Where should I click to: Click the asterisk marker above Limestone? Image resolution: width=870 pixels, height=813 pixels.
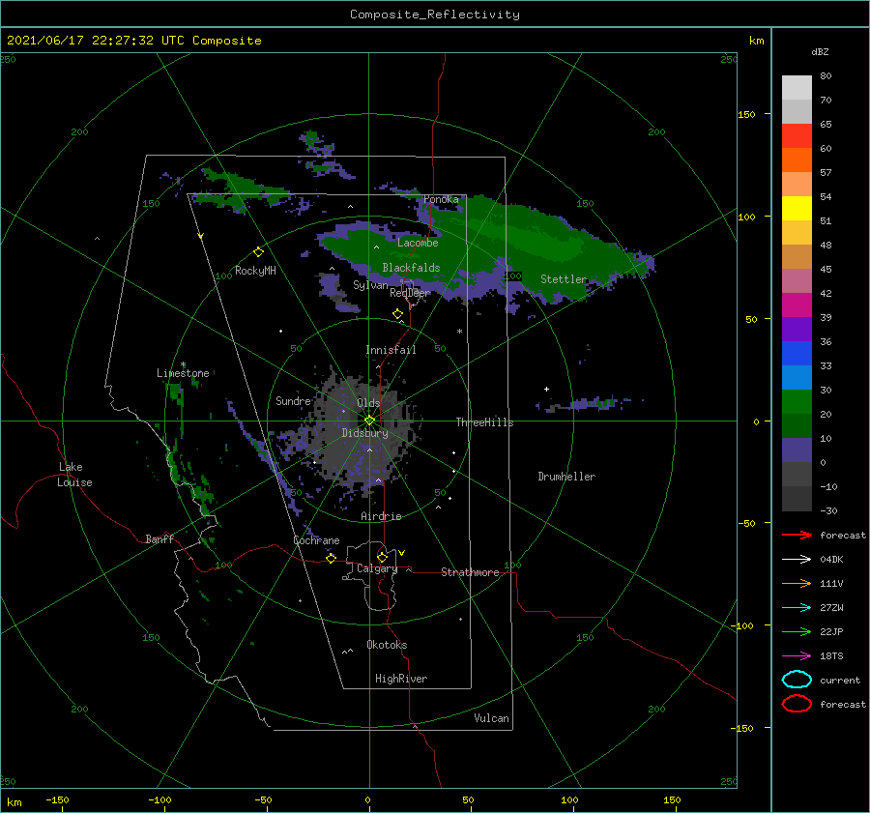(x=183, y=364)
